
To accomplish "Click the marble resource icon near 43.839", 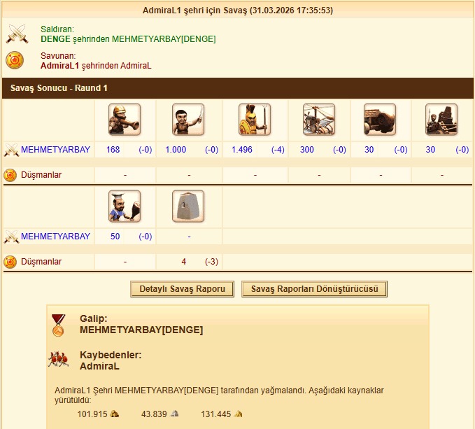I will (x=174, y=414).
